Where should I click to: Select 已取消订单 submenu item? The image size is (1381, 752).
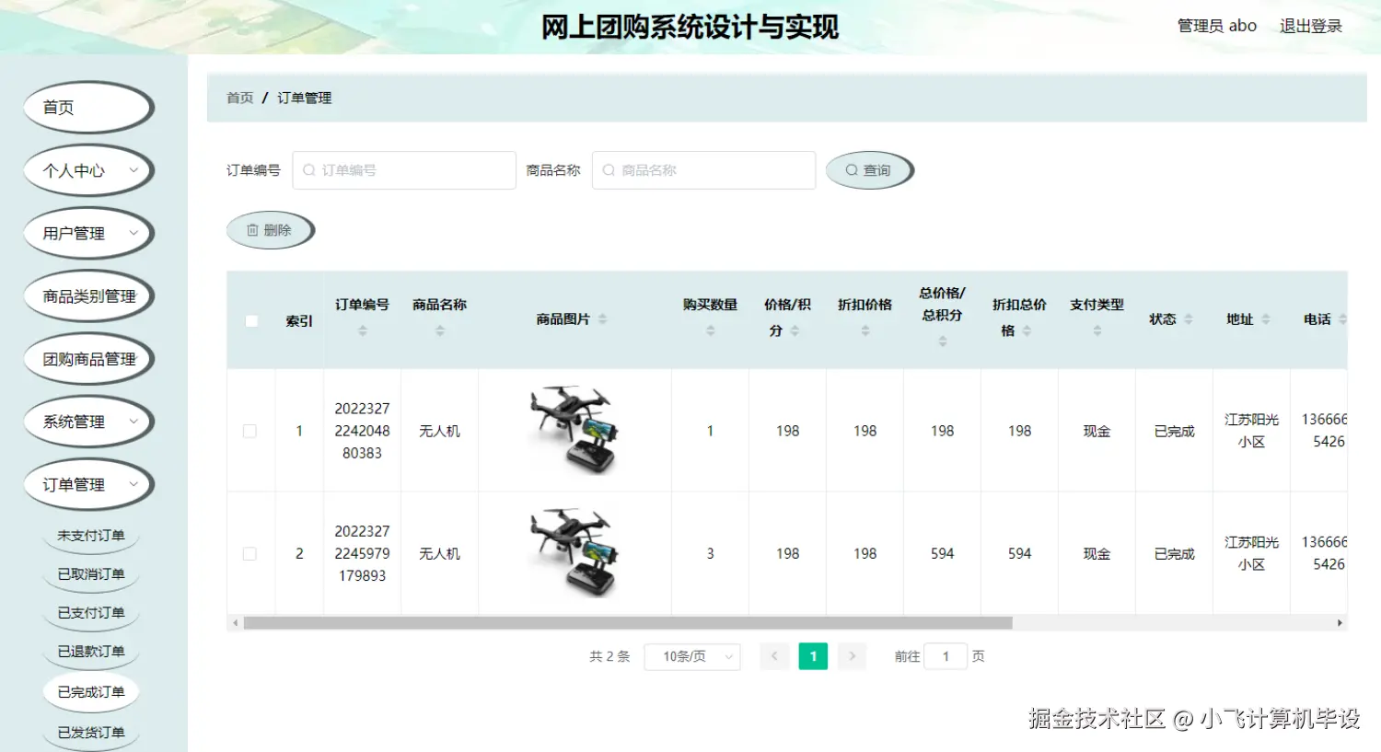pyautogui.click(x=91, y=574)
